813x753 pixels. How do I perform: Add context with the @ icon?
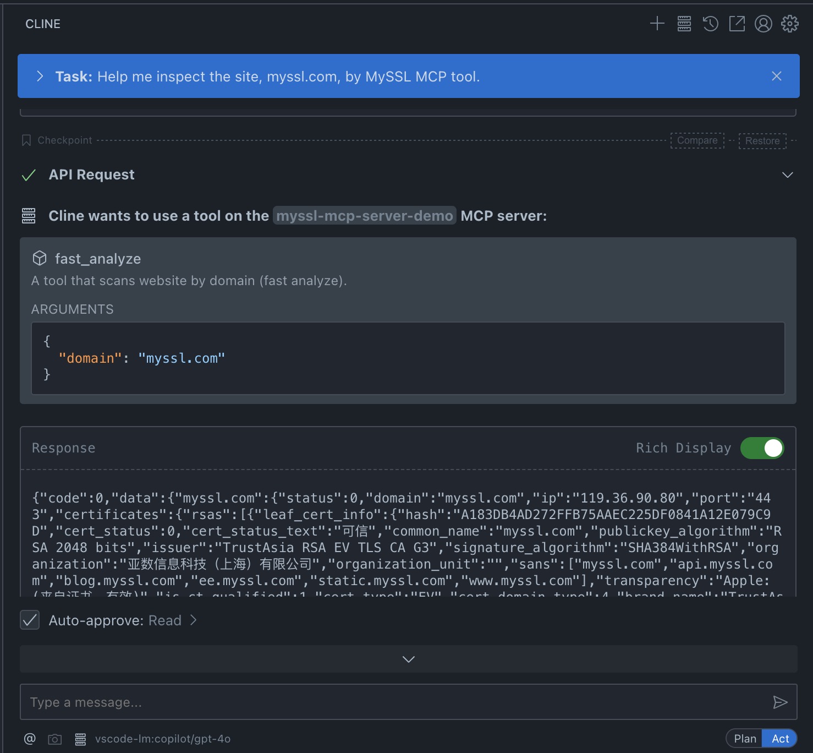pos(30,739)
